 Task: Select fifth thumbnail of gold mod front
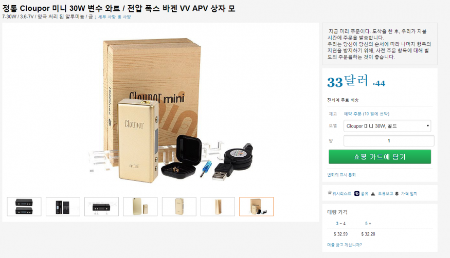point(179,207)
